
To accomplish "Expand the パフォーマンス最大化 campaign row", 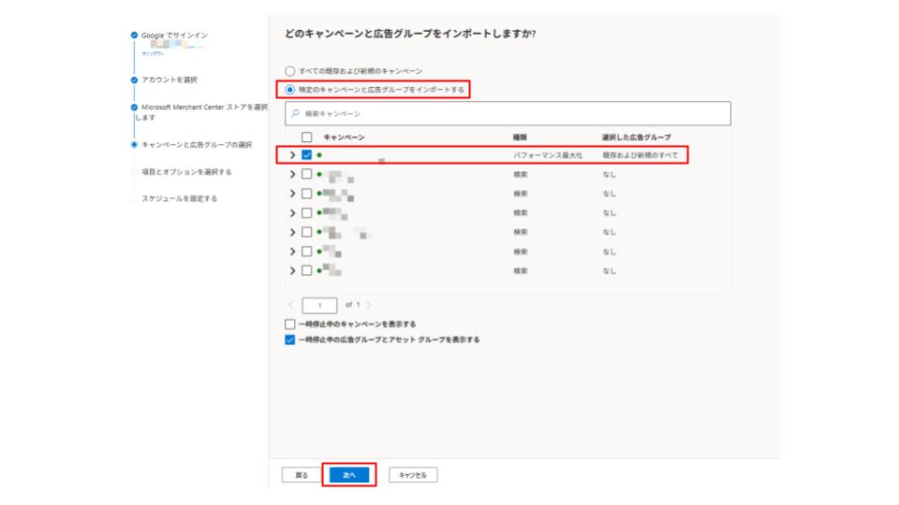I will pos(293,154).
